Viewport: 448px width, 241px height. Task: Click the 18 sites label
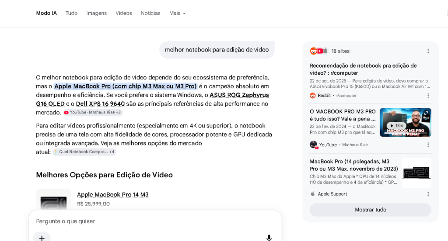[x=340, y=51]
